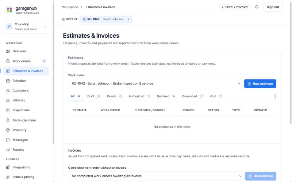Click the tab strip scrollbar handle
Viewport: 292px width, 183px height.
pyautogui.click(x=275, y=96)
